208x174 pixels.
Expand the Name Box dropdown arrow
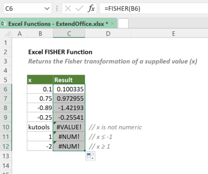[x=47, y=8]
